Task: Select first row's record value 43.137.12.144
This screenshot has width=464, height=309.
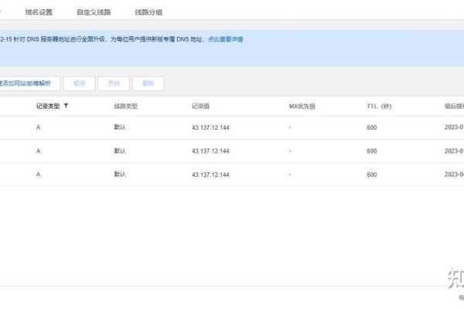Action: tap(210, 127)
